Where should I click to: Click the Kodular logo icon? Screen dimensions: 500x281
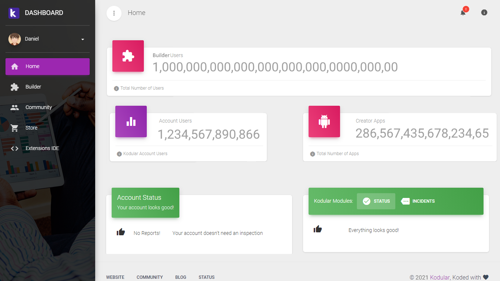click(14, 13)
